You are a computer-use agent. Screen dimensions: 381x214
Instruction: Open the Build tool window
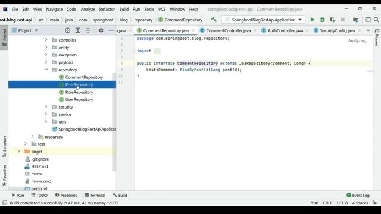pyautogui.click(x=120, y=195)
